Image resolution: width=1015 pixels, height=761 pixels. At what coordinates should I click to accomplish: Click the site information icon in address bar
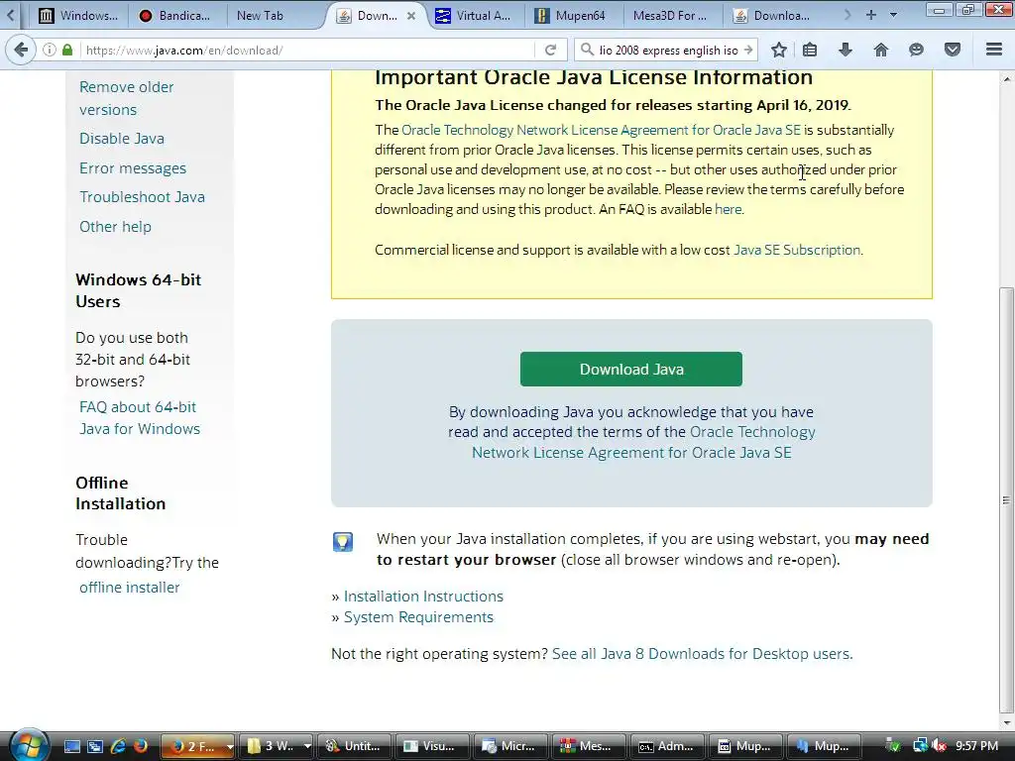click(50, 50)
